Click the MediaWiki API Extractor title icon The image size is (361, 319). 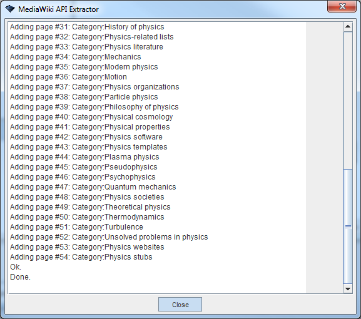click(x=10, y=9)
